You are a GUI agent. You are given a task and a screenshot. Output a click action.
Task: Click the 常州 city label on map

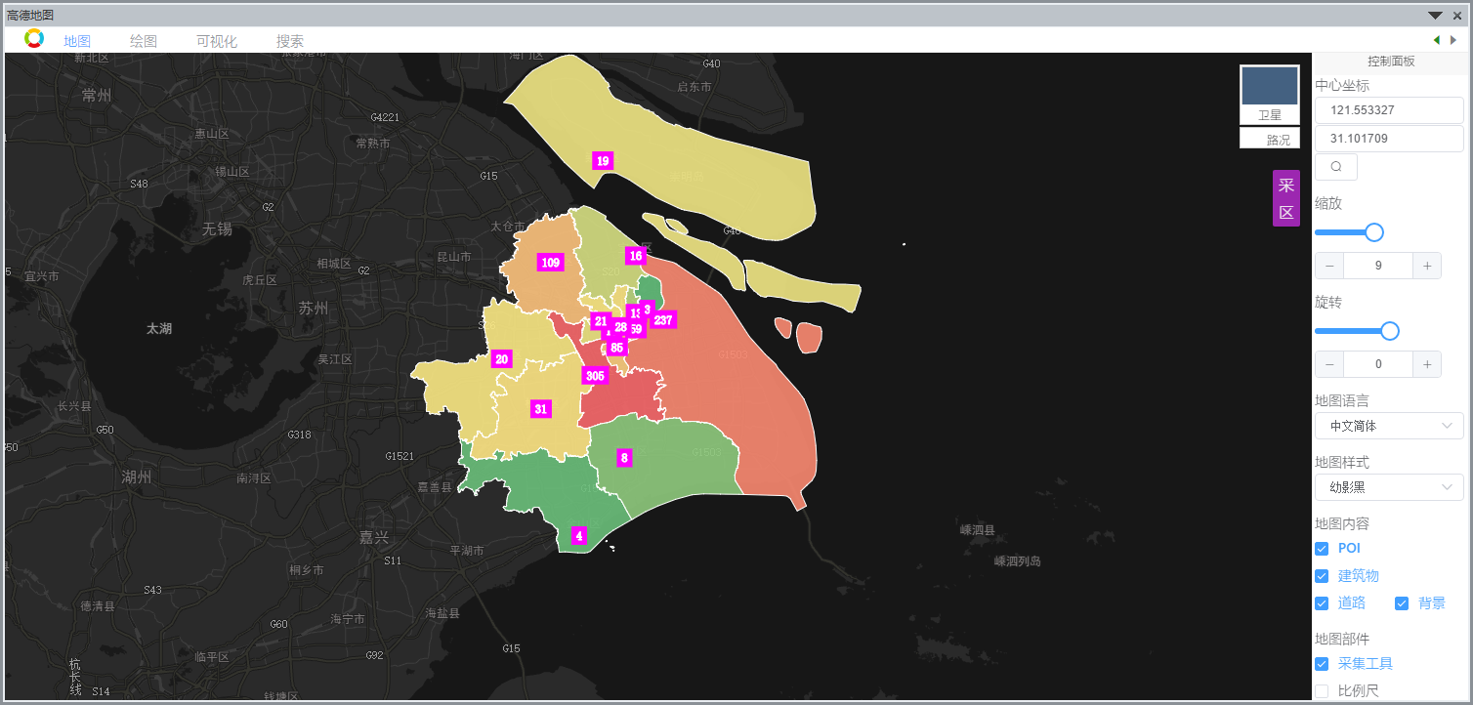pyautogui.click(x=98, y=95)
